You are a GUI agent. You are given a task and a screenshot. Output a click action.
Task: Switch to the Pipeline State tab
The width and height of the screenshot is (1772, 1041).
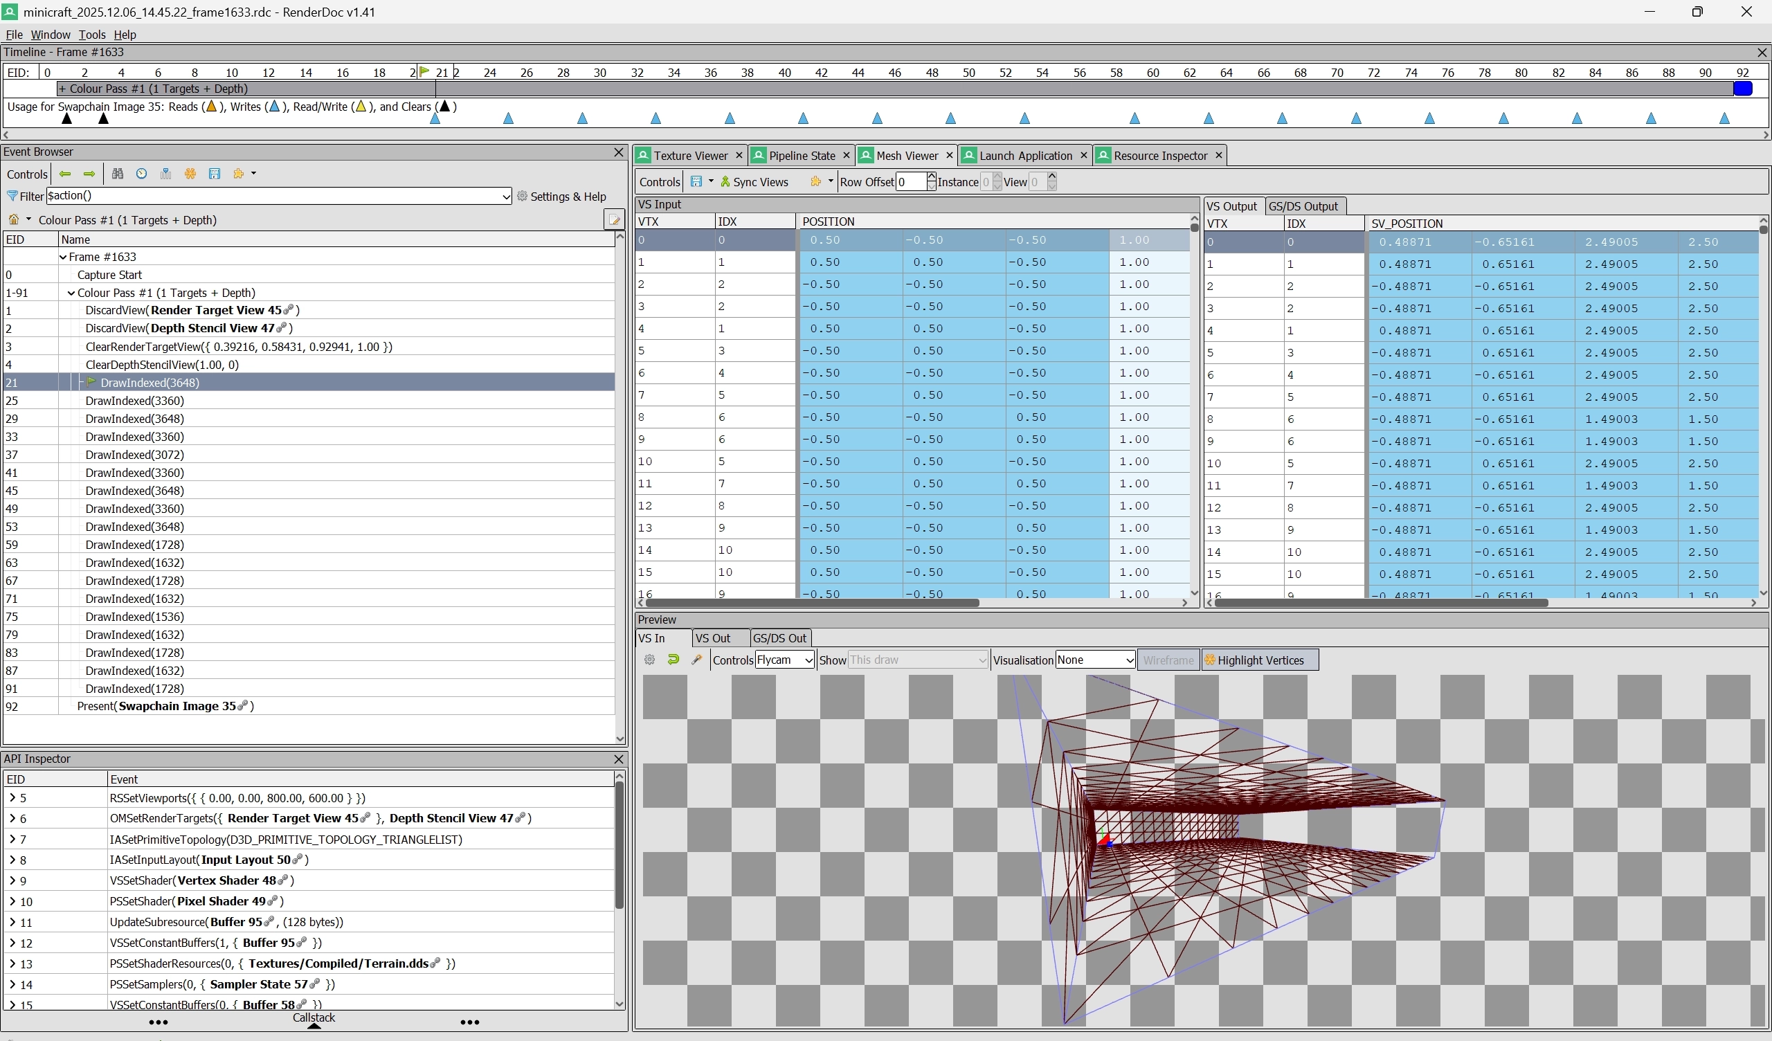tap(801, 156)
